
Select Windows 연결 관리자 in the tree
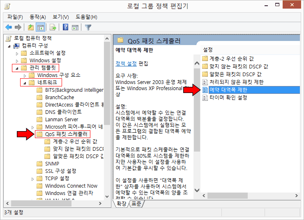[69, 193]
